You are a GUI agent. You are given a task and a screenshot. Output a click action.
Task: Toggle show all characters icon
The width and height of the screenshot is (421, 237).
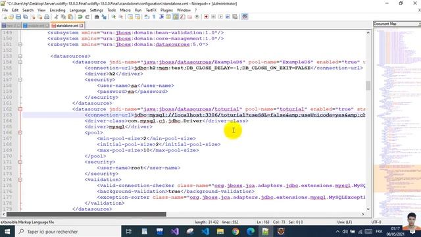(x=154, y=16)
